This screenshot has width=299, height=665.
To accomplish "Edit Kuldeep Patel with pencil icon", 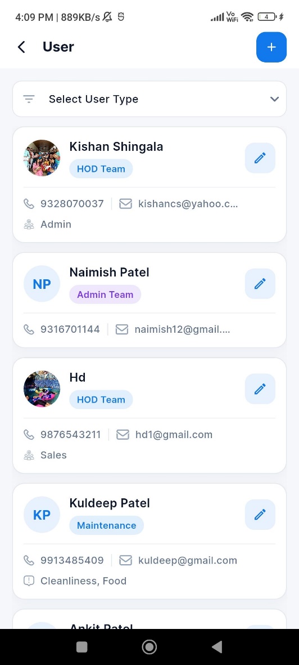I will tap(260, 515).
